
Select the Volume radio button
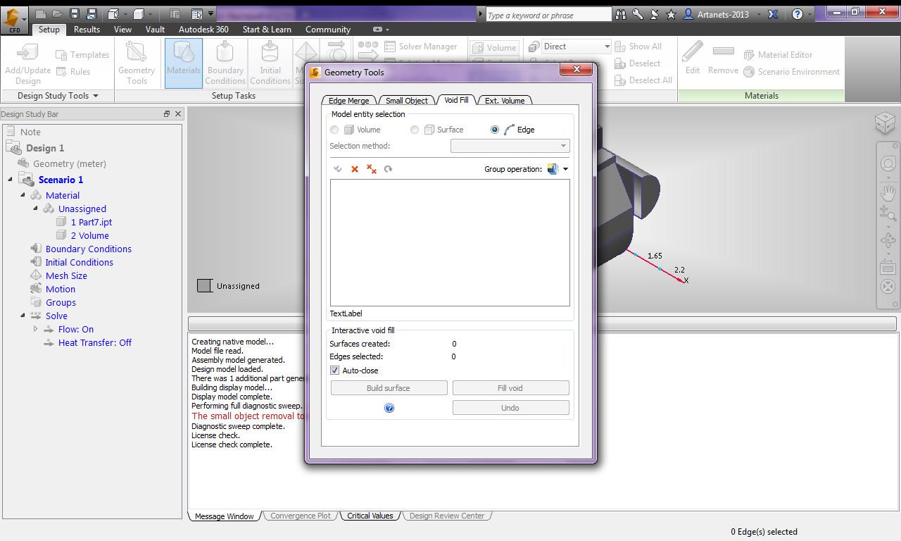point(334,130)
